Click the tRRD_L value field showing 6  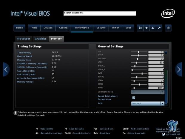[156, 66]
